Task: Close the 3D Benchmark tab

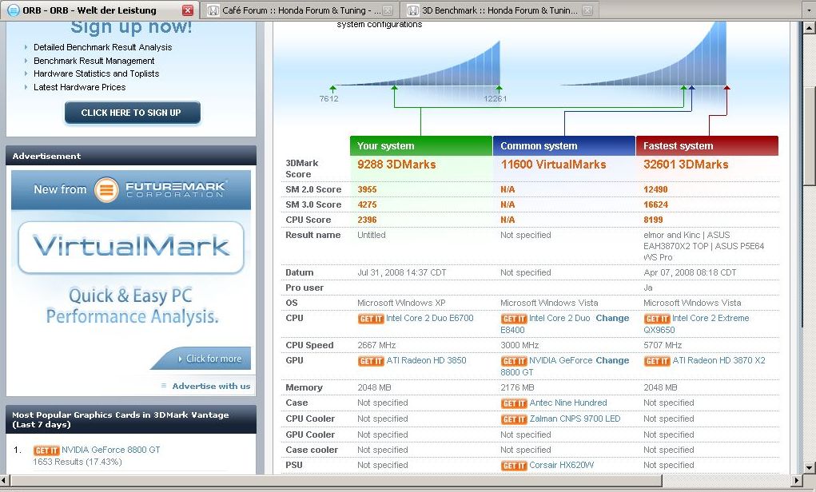Action: click(x=587, y=10)
